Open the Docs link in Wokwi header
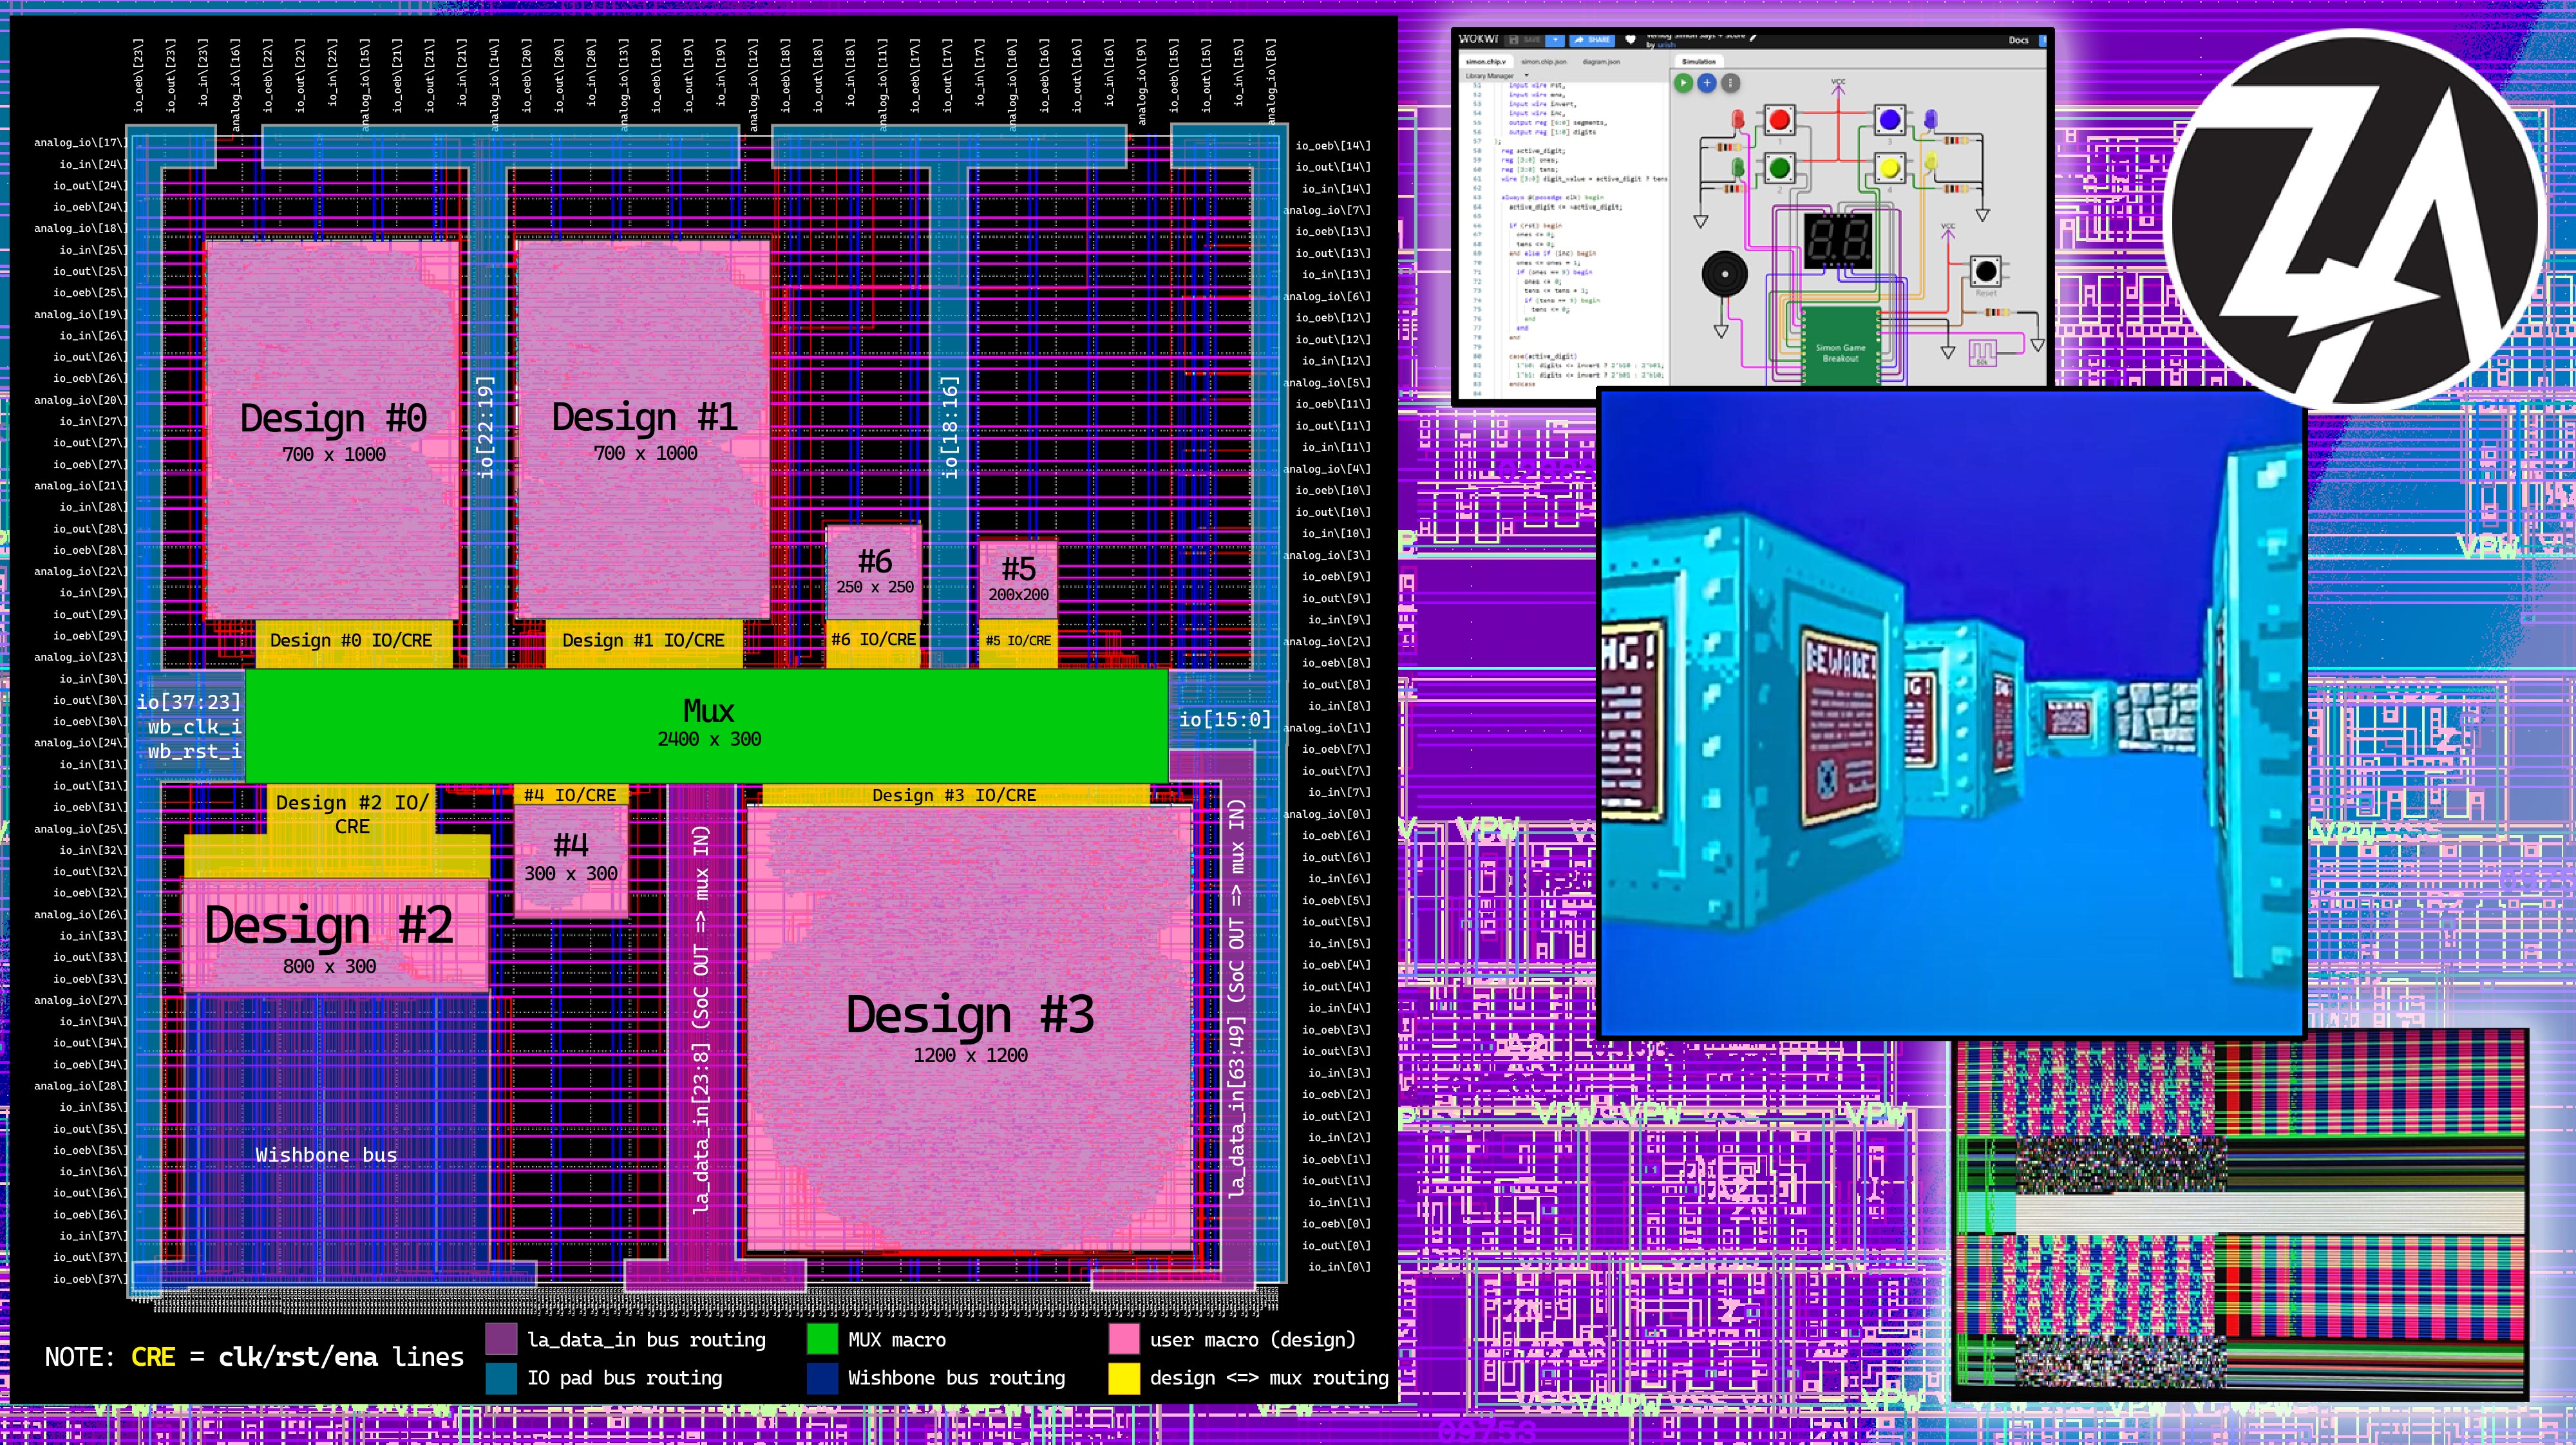This screenshot has height=1445, width=2576. point(2018,41)
